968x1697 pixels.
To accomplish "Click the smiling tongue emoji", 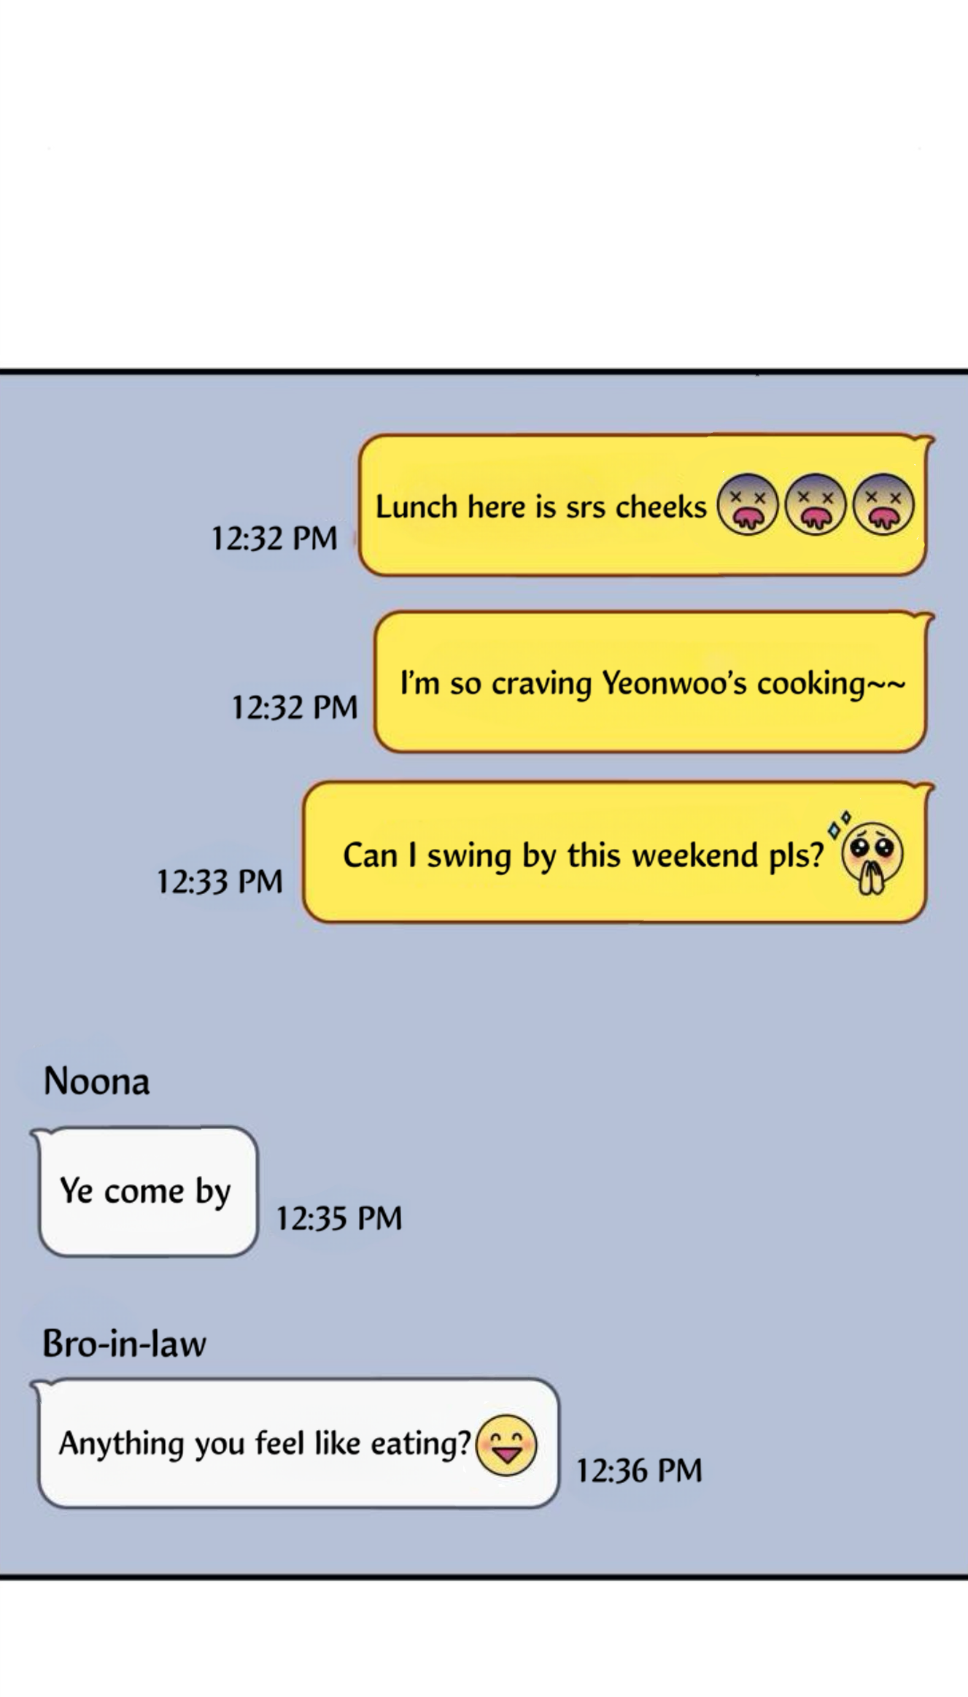I will [x=506, y=1445].
